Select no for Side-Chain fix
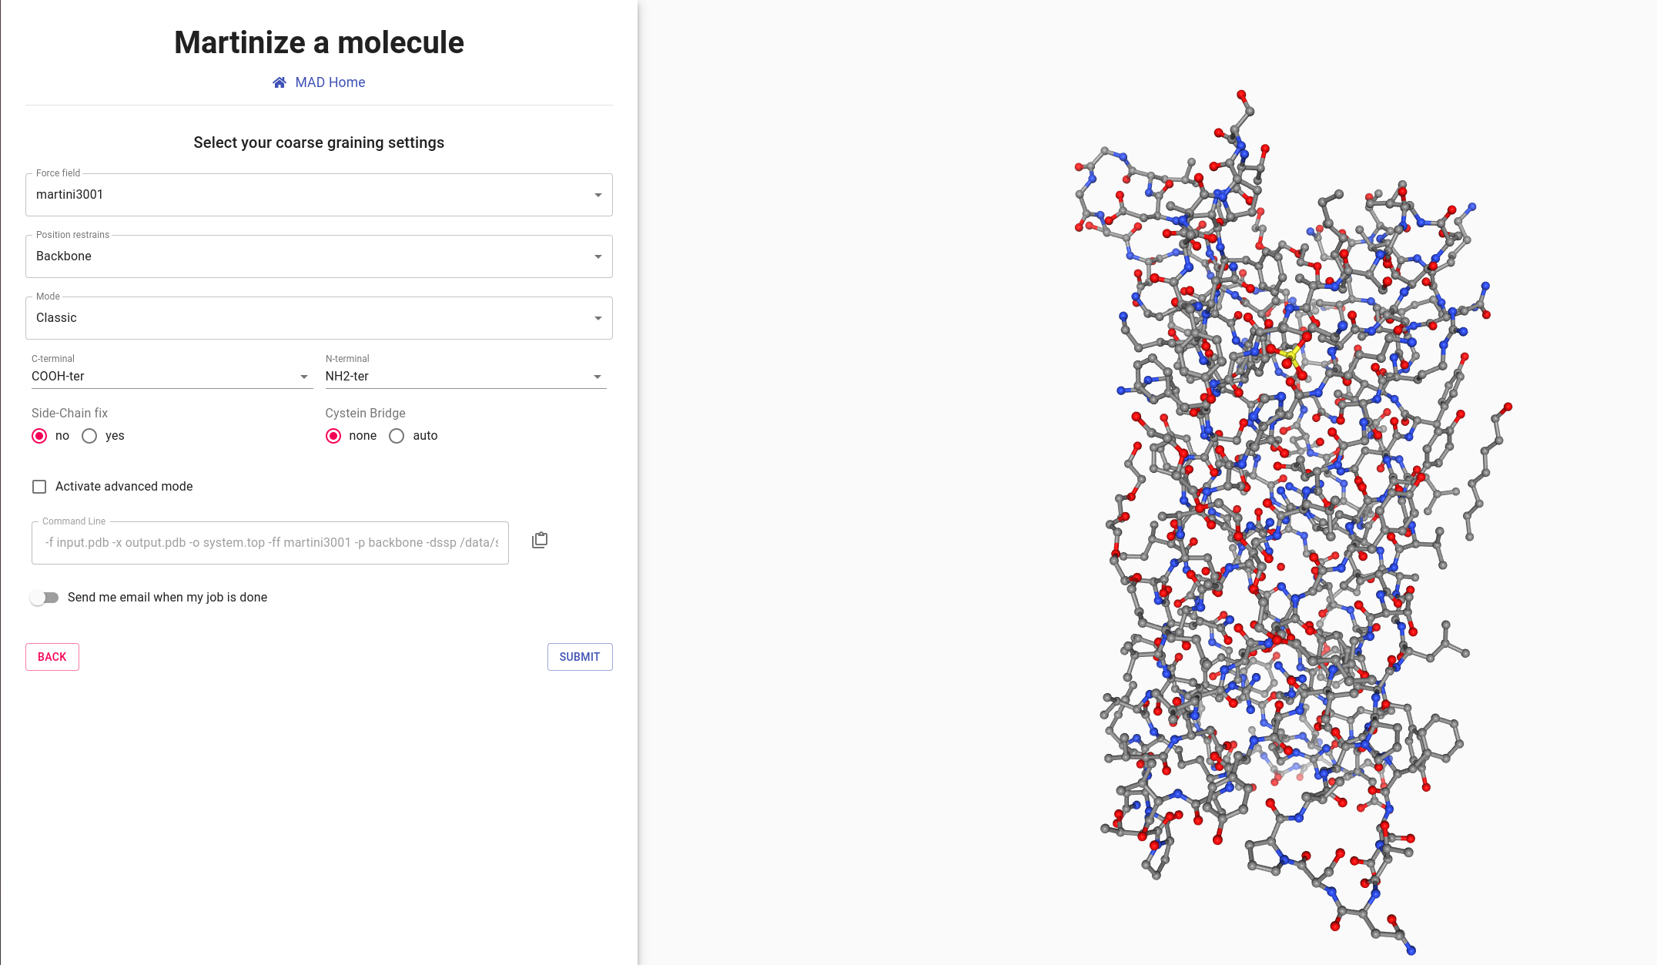1657x965 pixels. point(39,436)
